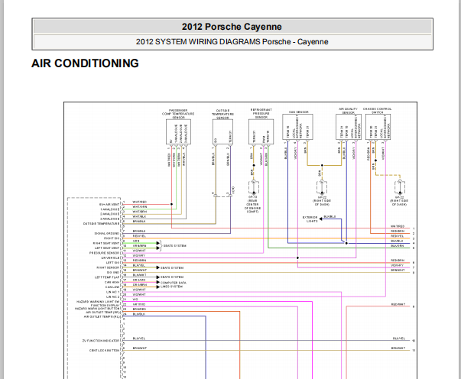Image resolution: width=461 pixels, height=379 pixels.
Task: Click the 'SEATS SYSTEM' reference on the RIGHT SENSOR wire
Action: pyautogui.click(x=172, y=267)
